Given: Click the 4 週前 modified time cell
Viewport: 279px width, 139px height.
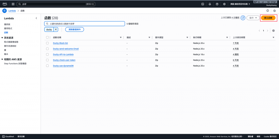Looking at the screenshot, I should [236, 54].
